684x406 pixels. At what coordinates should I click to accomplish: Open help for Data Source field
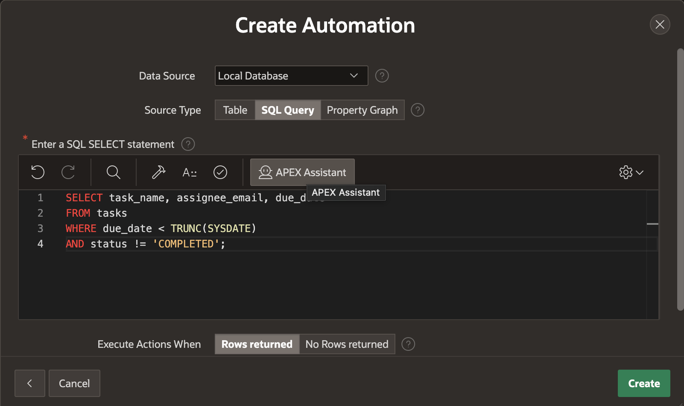pos(382,76)
